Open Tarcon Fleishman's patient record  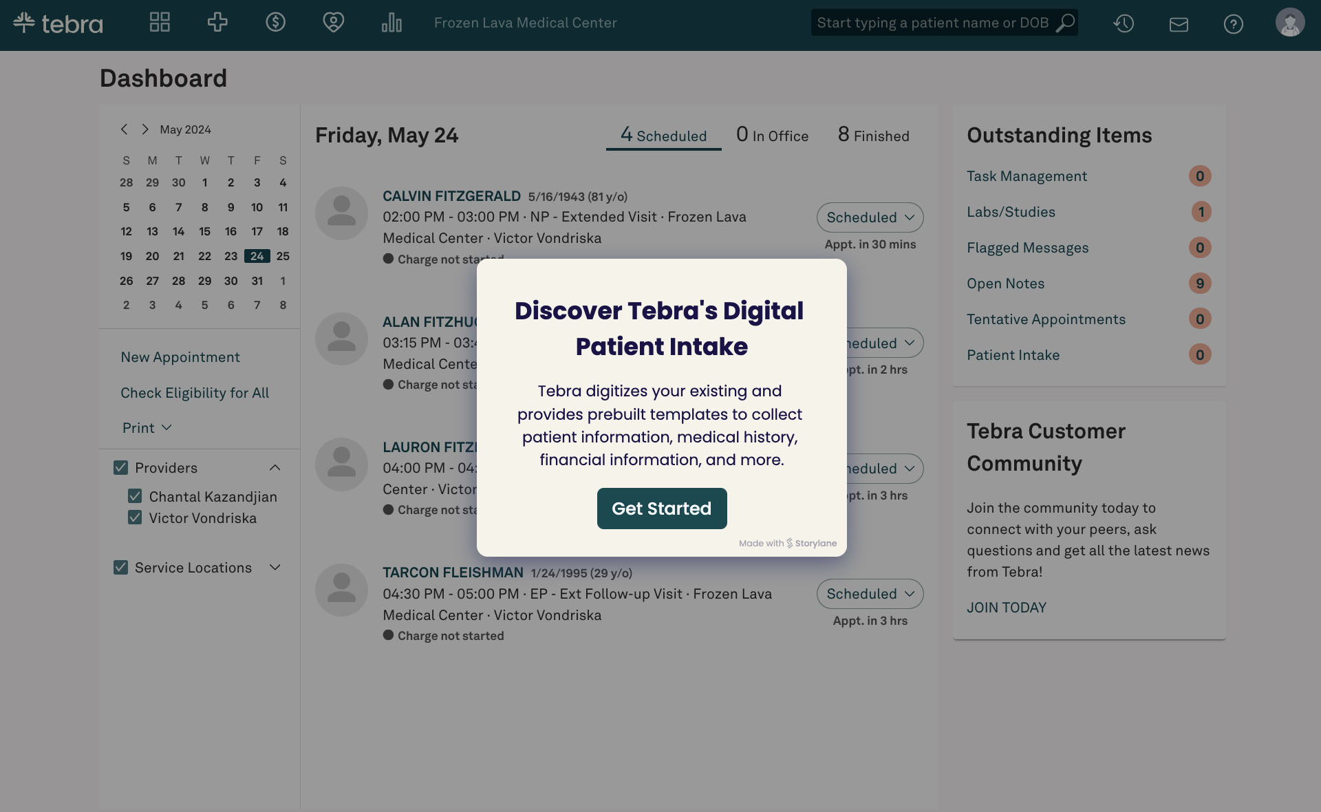click(x=453, y=573)
